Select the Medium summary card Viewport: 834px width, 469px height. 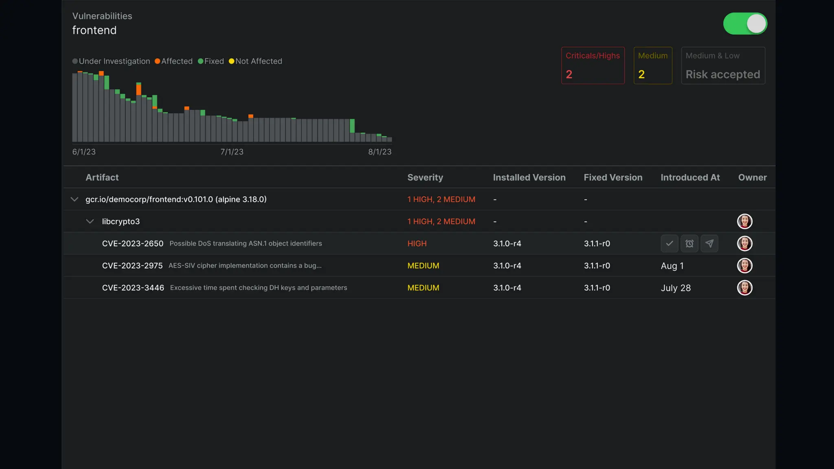tap(652, 66)
